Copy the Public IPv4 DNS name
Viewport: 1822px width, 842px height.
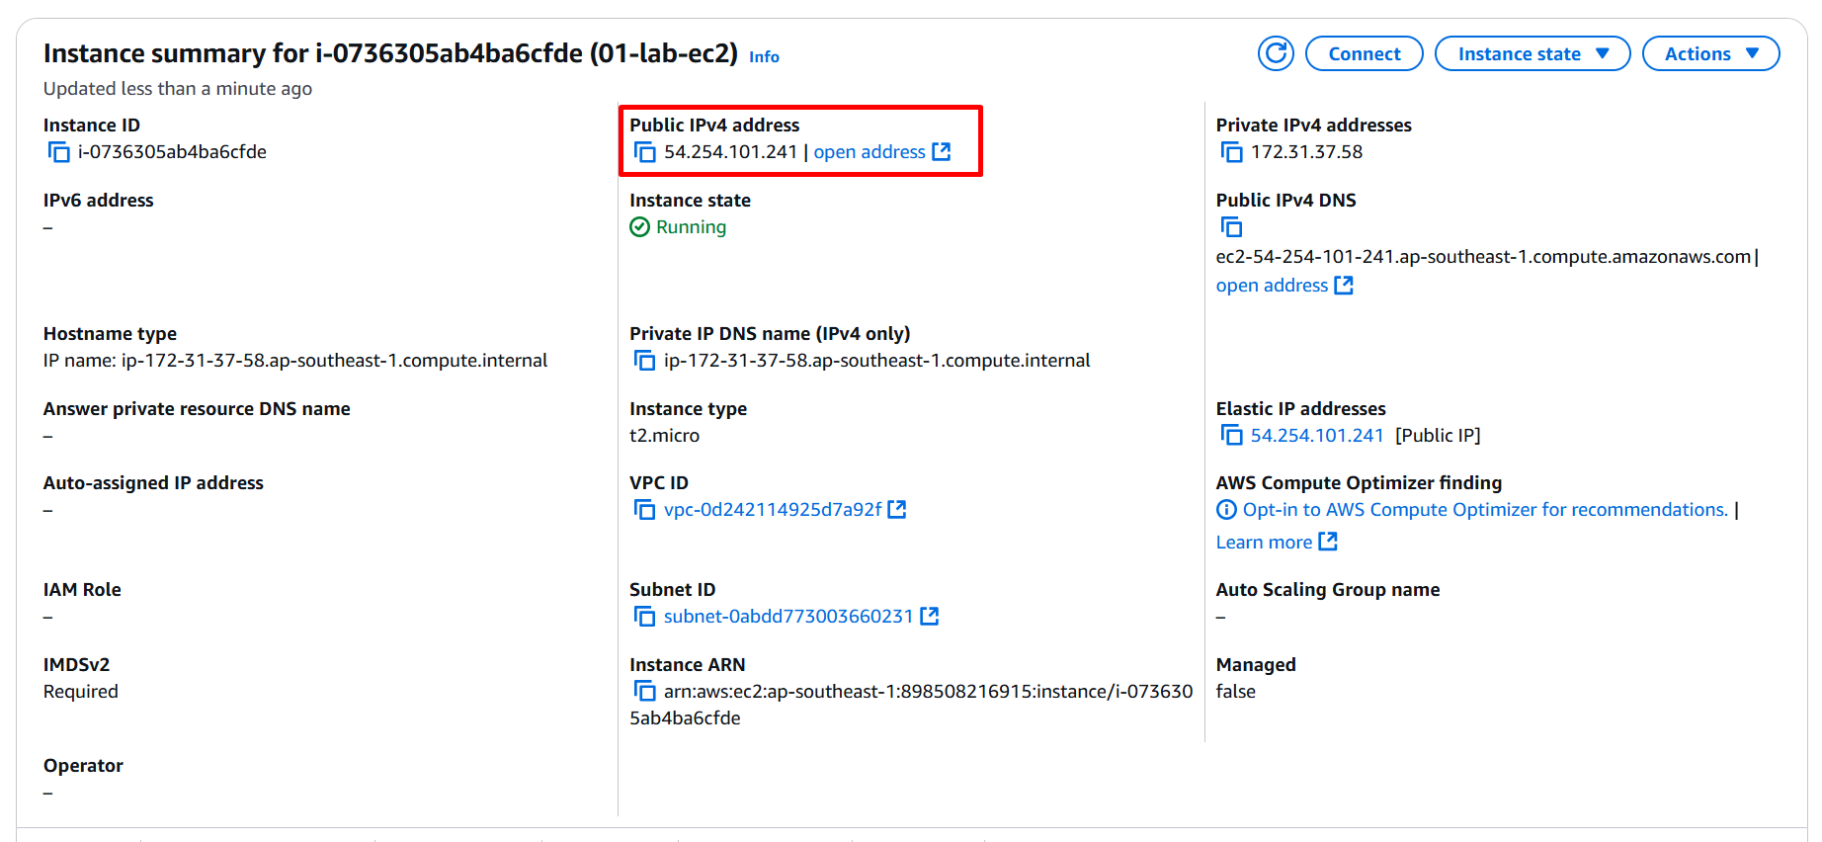[x=1231, y=227]
